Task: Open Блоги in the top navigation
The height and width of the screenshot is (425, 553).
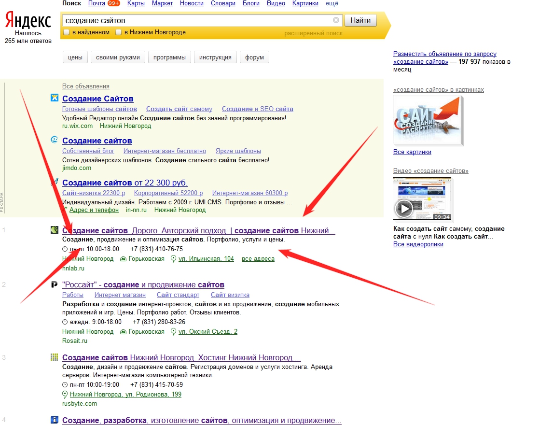Action: (251, 3)
